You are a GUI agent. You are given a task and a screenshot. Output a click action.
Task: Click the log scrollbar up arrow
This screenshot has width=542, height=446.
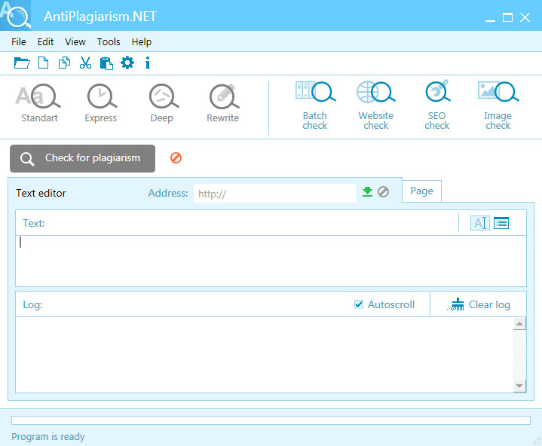coord(519,324)
